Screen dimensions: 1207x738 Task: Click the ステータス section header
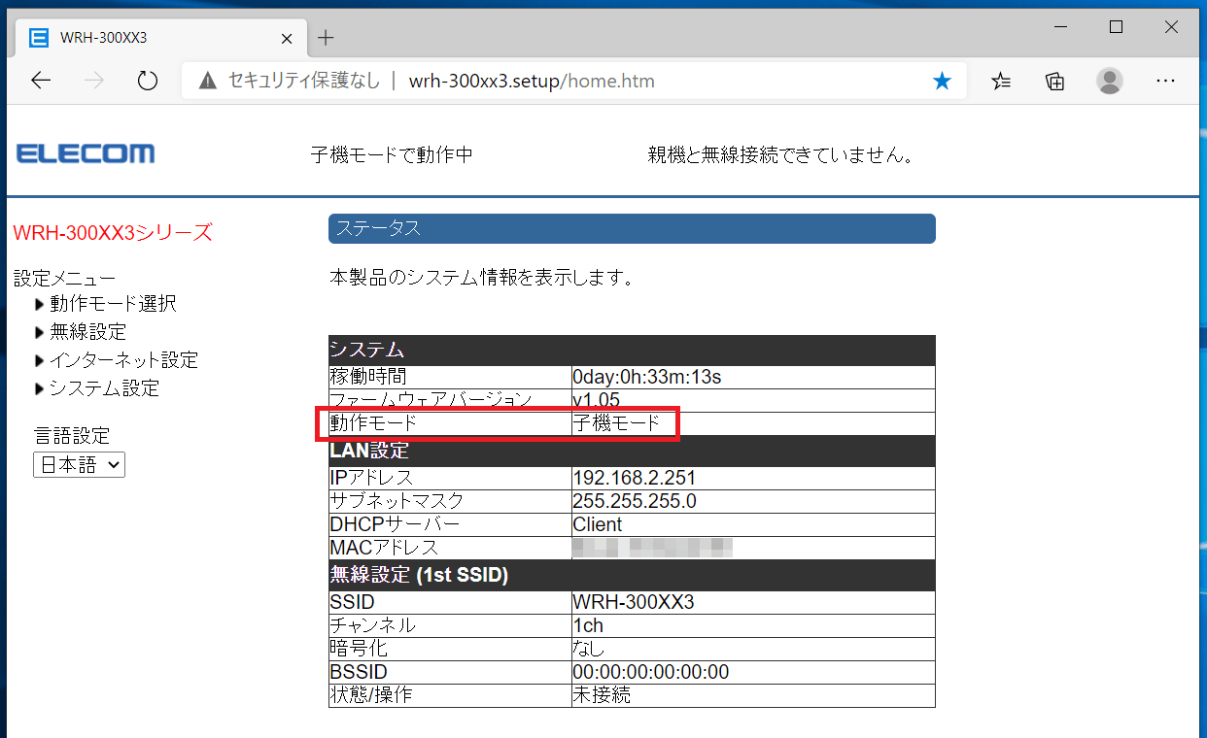(x=632, y=228)
